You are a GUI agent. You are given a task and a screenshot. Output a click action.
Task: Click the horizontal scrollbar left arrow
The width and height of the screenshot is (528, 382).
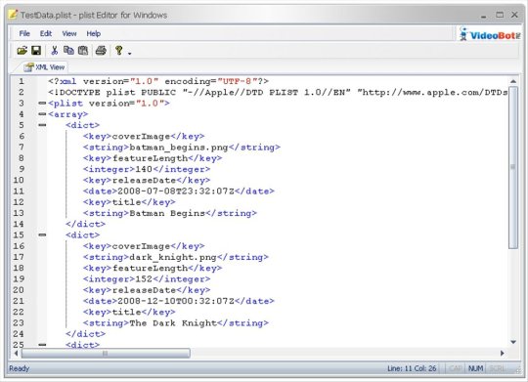16,353
